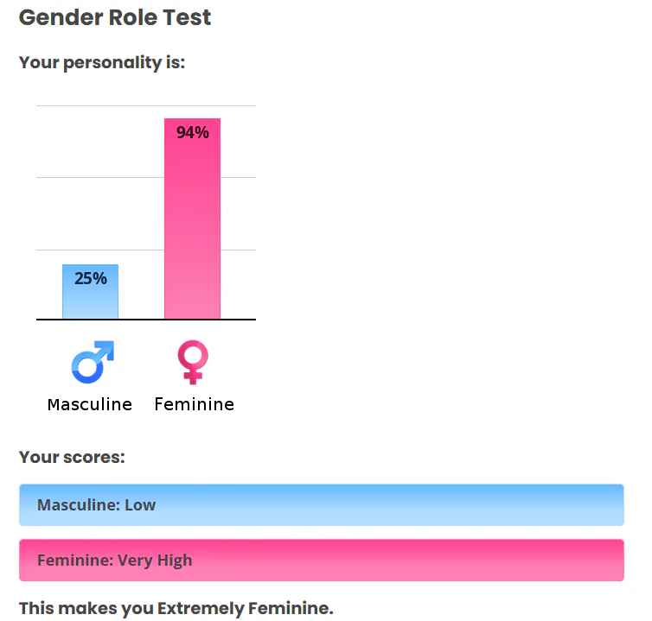Click the 'Your scores:' heading
Viewport: 652px width, 621px height.
coord(72,457)
